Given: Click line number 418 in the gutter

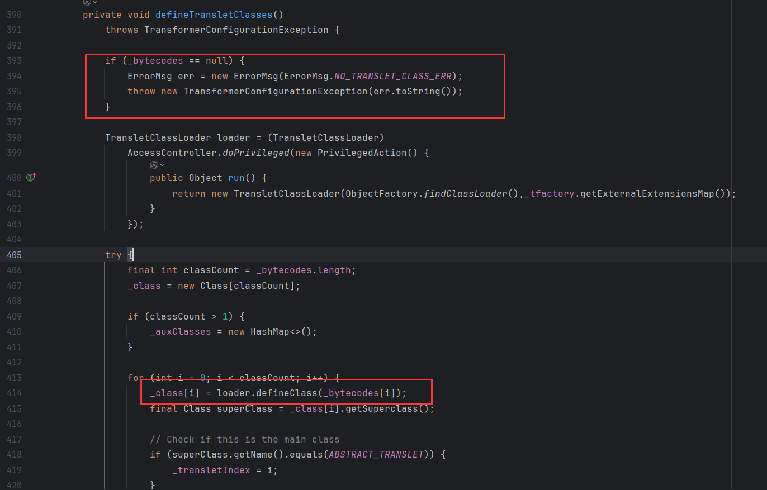Looking at the screenshot, I should coord(14,455).
